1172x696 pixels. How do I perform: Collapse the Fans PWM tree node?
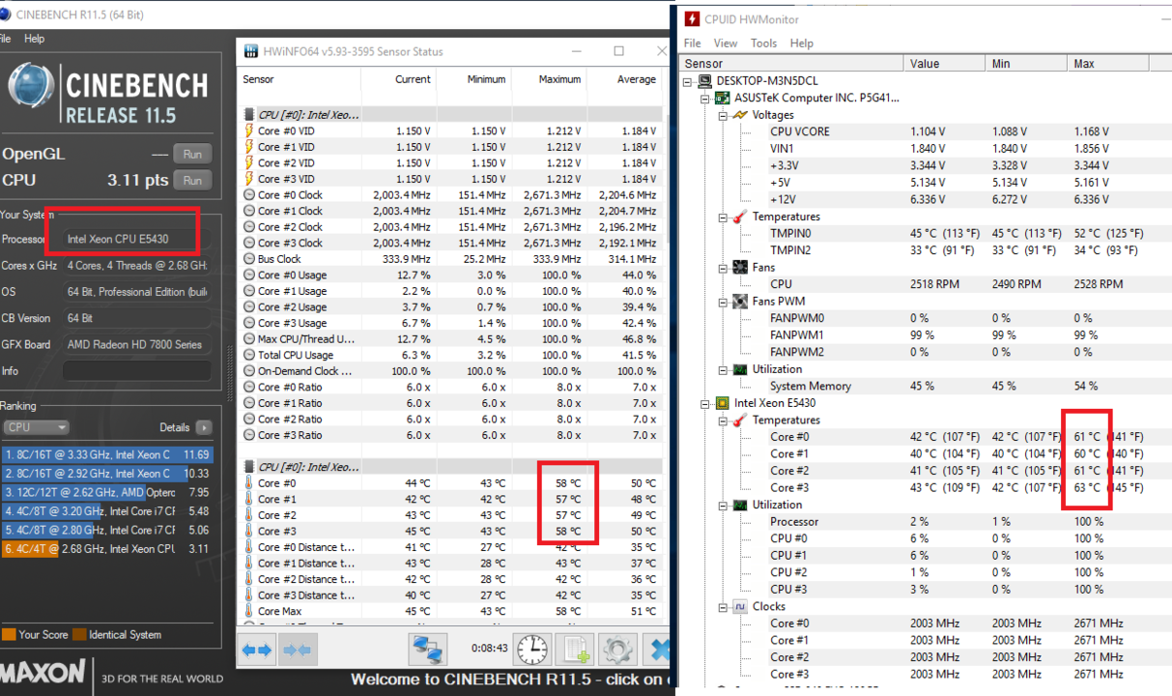point(723,302)
